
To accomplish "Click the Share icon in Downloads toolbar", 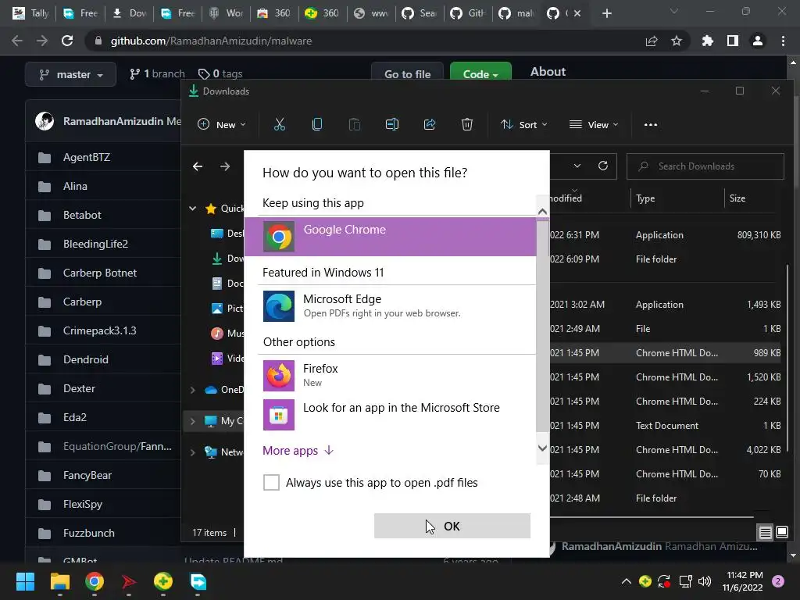I will click(x=430, y=124).
